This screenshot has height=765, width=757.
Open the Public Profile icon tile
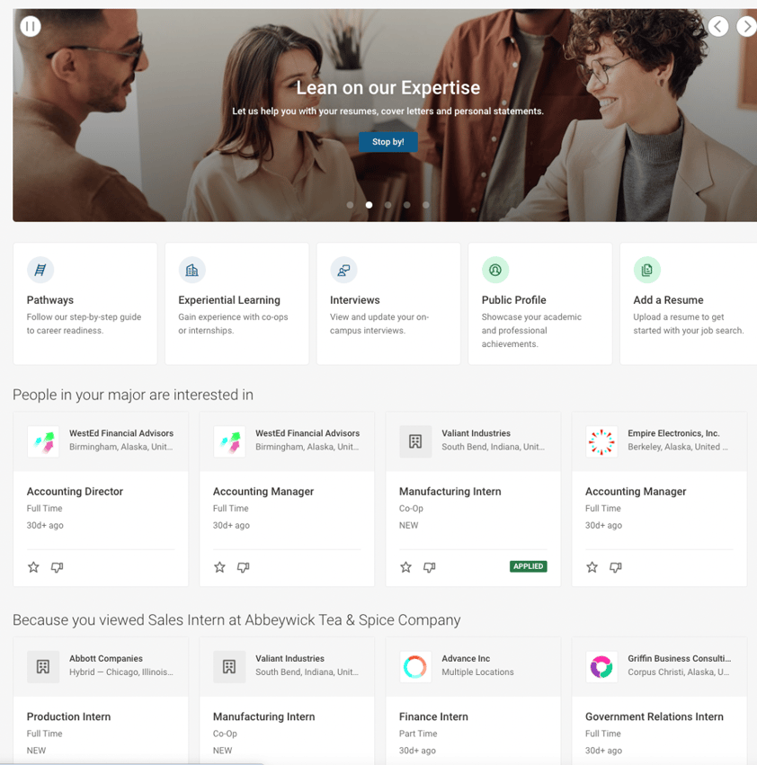coord(495,270)
